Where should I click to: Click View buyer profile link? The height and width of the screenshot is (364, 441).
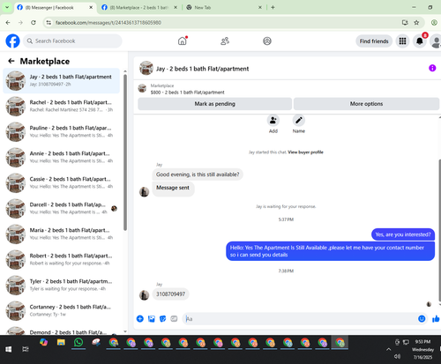point(305,152)
